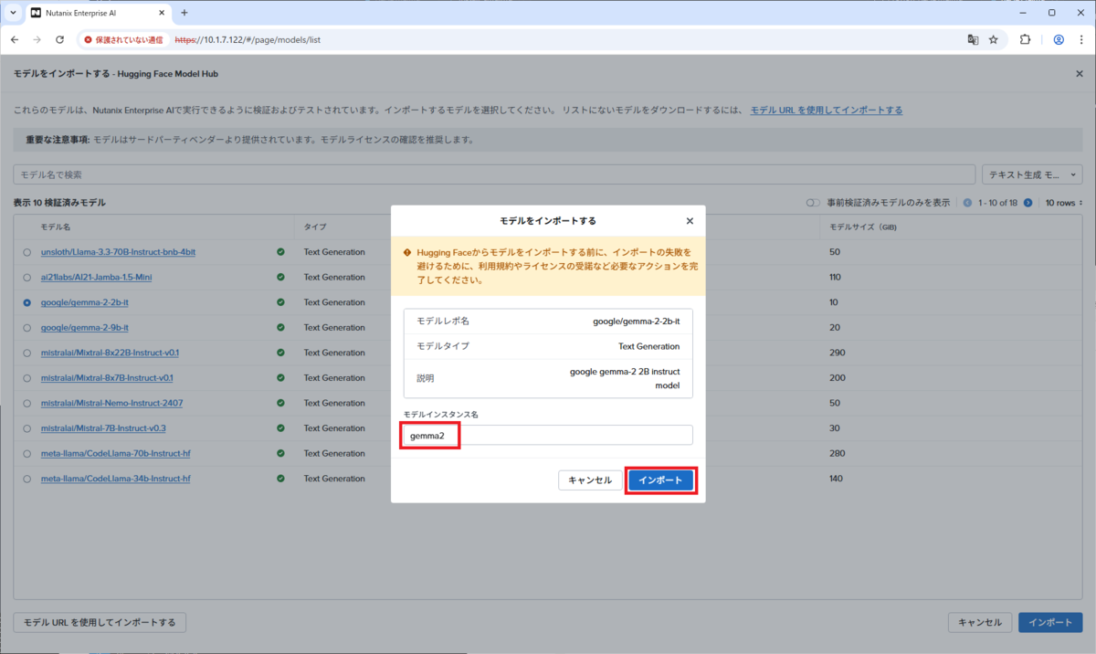1096x654 pixels.
Task: Open the Google Translate icon in address bar
Action: pos(974,40)
